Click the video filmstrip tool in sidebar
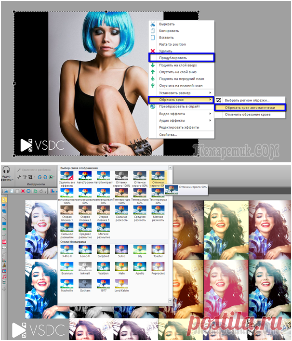This screenshot has width=292, height=341. pyautogui.click(x=4, y=282)
